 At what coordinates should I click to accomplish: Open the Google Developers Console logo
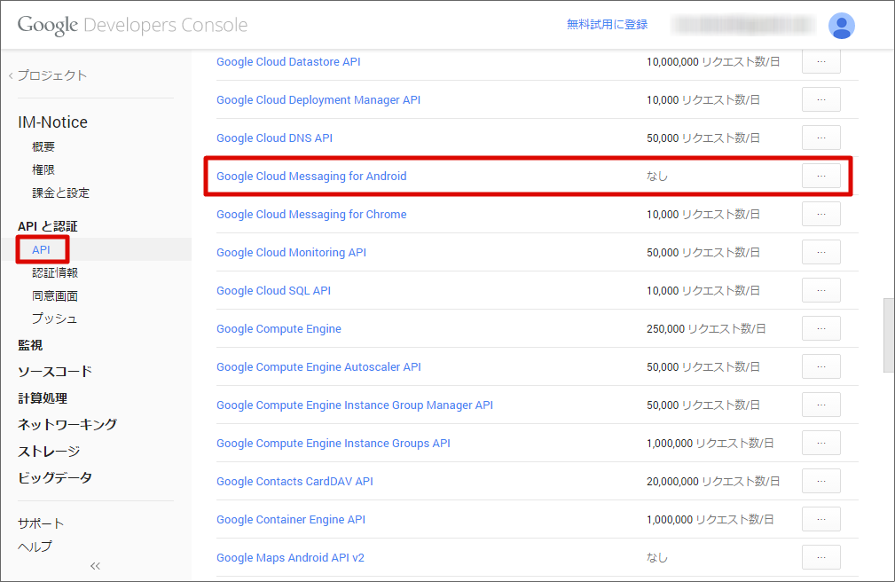coord(132,25)
